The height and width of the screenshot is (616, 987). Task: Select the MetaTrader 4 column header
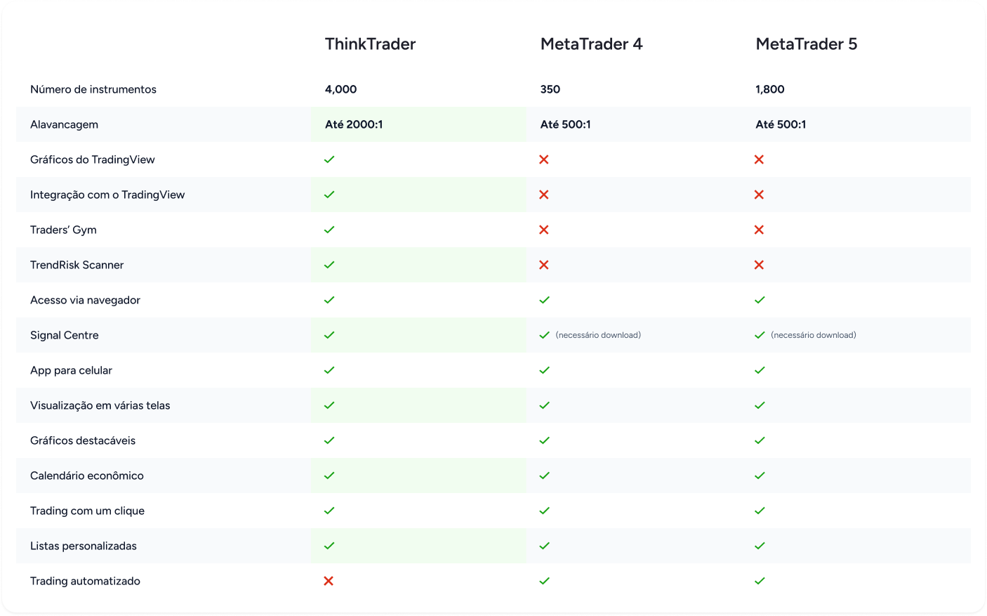coord(591,44)
